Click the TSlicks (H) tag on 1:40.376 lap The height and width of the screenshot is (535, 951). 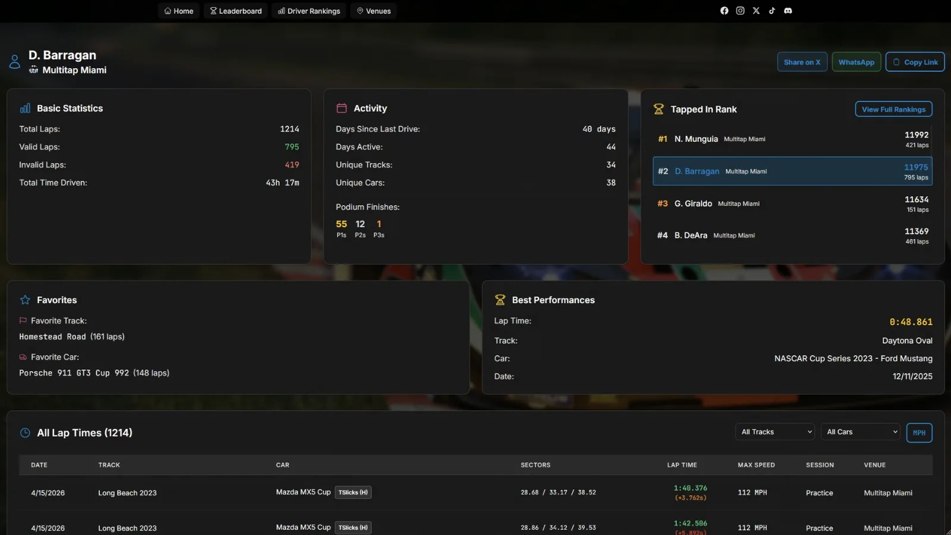[x=353, y=492]
